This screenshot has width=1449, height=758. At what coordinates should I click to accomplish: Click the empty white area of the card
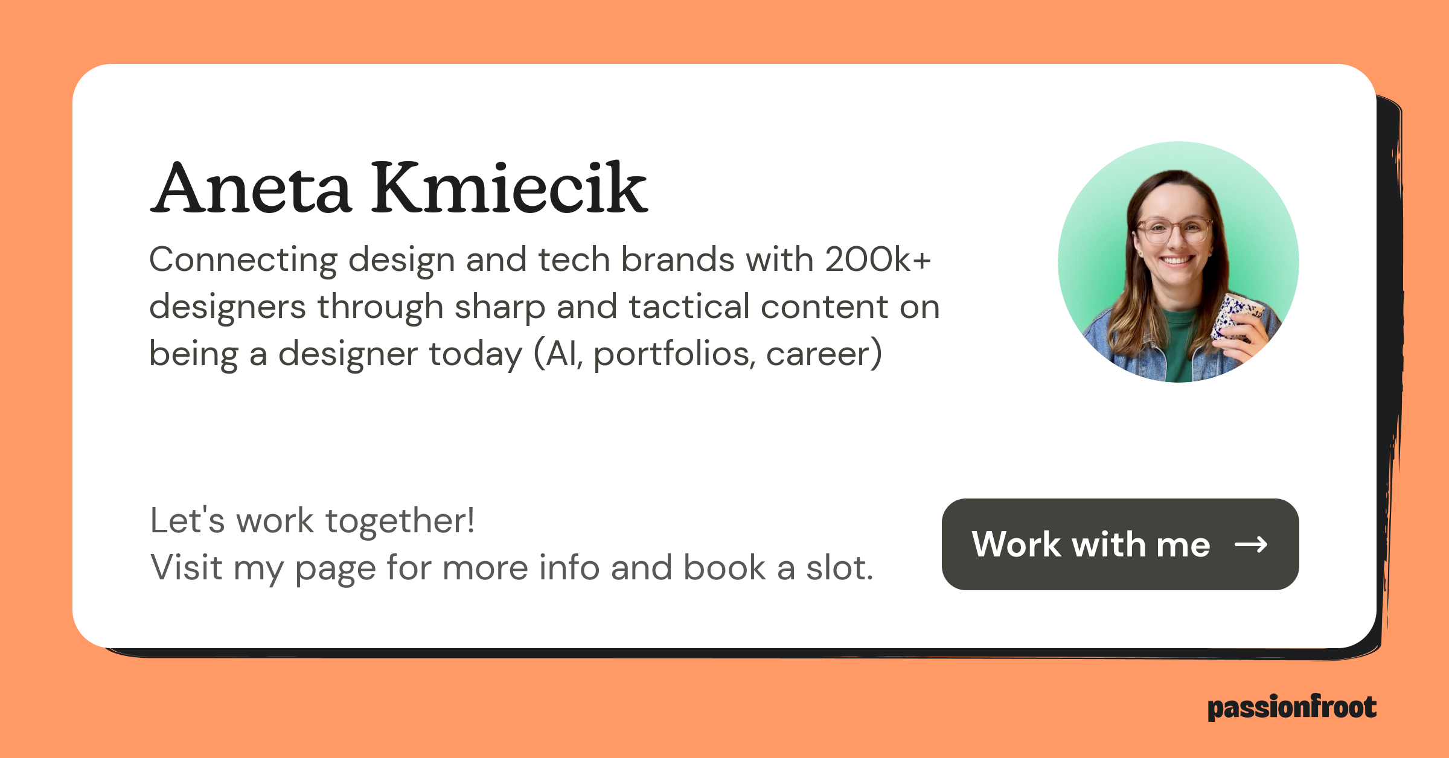click(x=604, y=435)
